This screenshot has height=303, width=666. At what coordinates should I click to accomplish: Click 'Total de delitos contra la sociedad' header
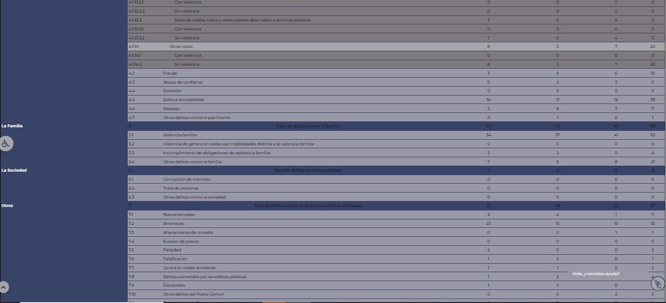307,170
